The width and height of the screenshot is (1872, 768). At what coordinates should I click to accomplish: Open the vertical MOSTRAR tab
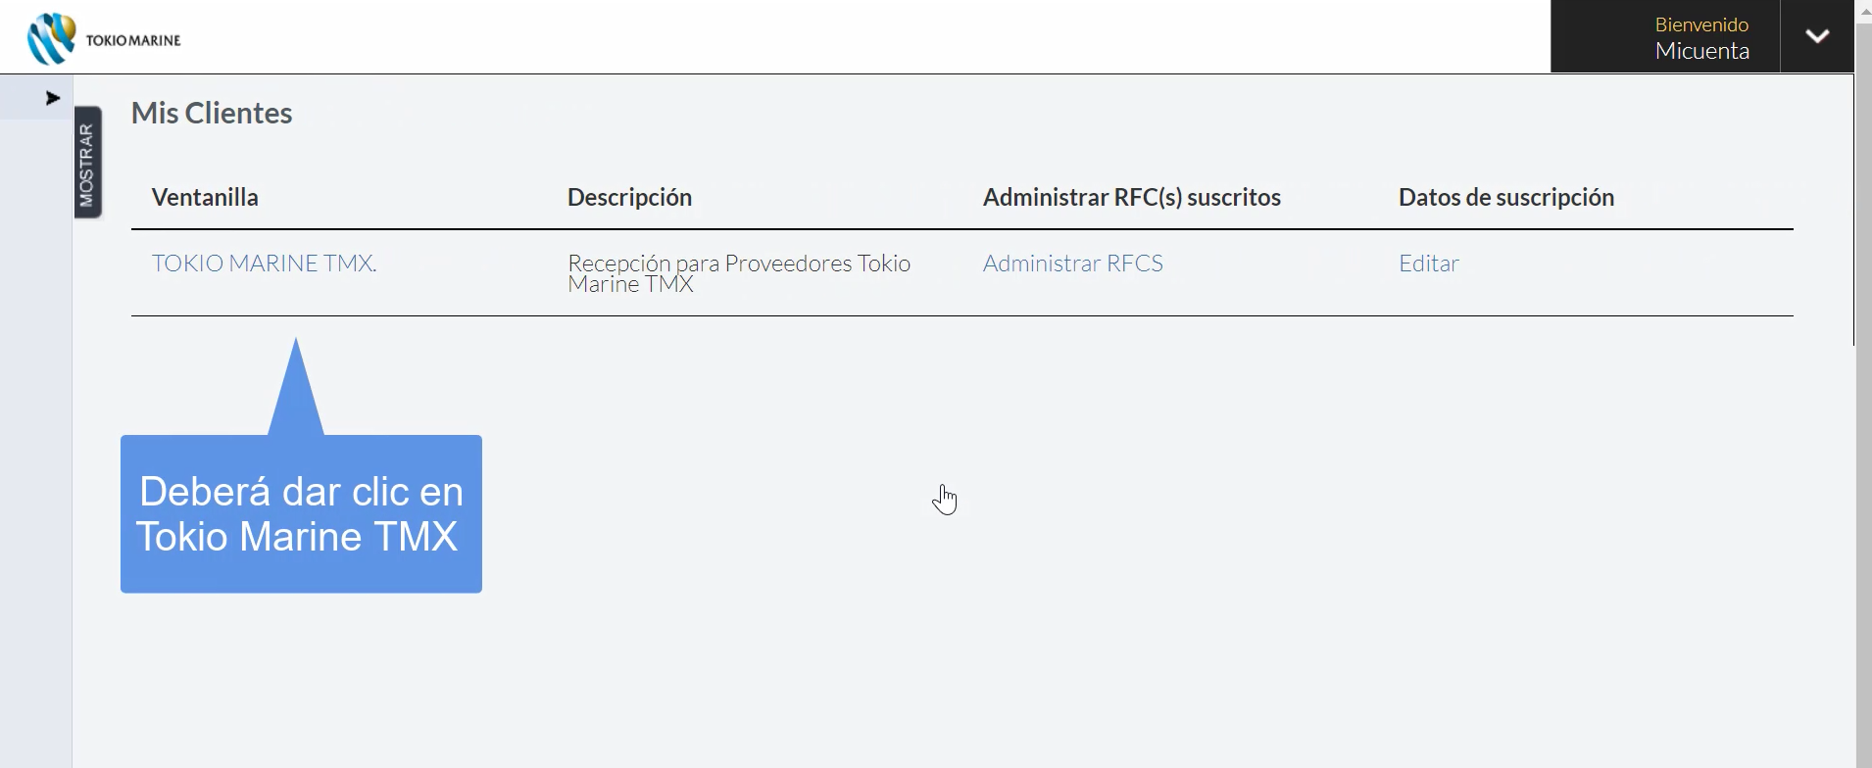click(x=87, y=163)
